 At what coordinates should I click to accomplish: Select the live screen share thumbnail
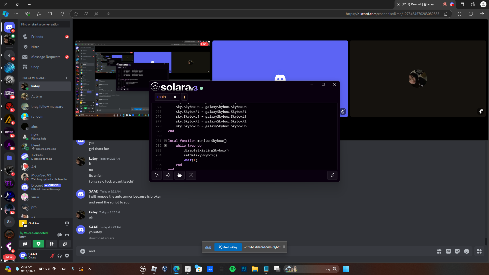point(142,79)
